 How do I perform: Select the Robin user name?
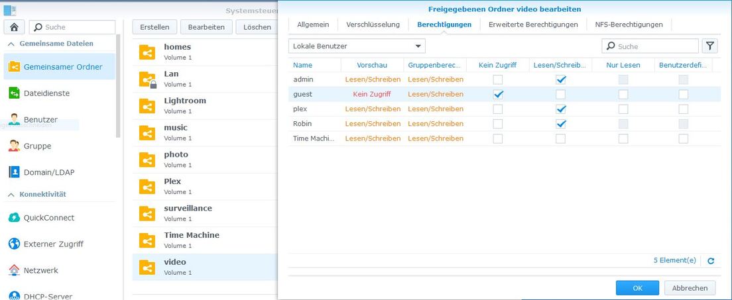302,124
